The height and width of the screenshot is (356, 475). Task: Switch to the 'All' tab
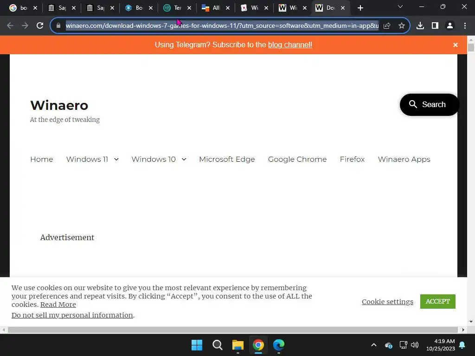click(x=211, y=8)
